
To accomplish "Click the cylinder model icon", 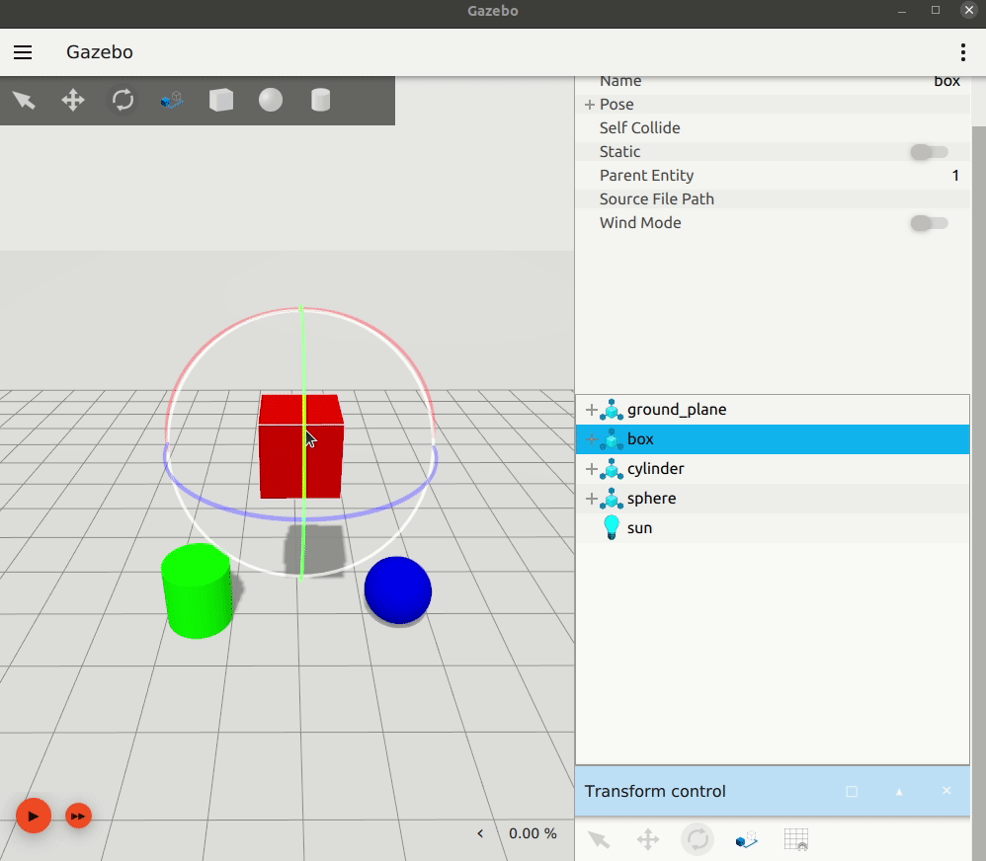I will (612, 469).
